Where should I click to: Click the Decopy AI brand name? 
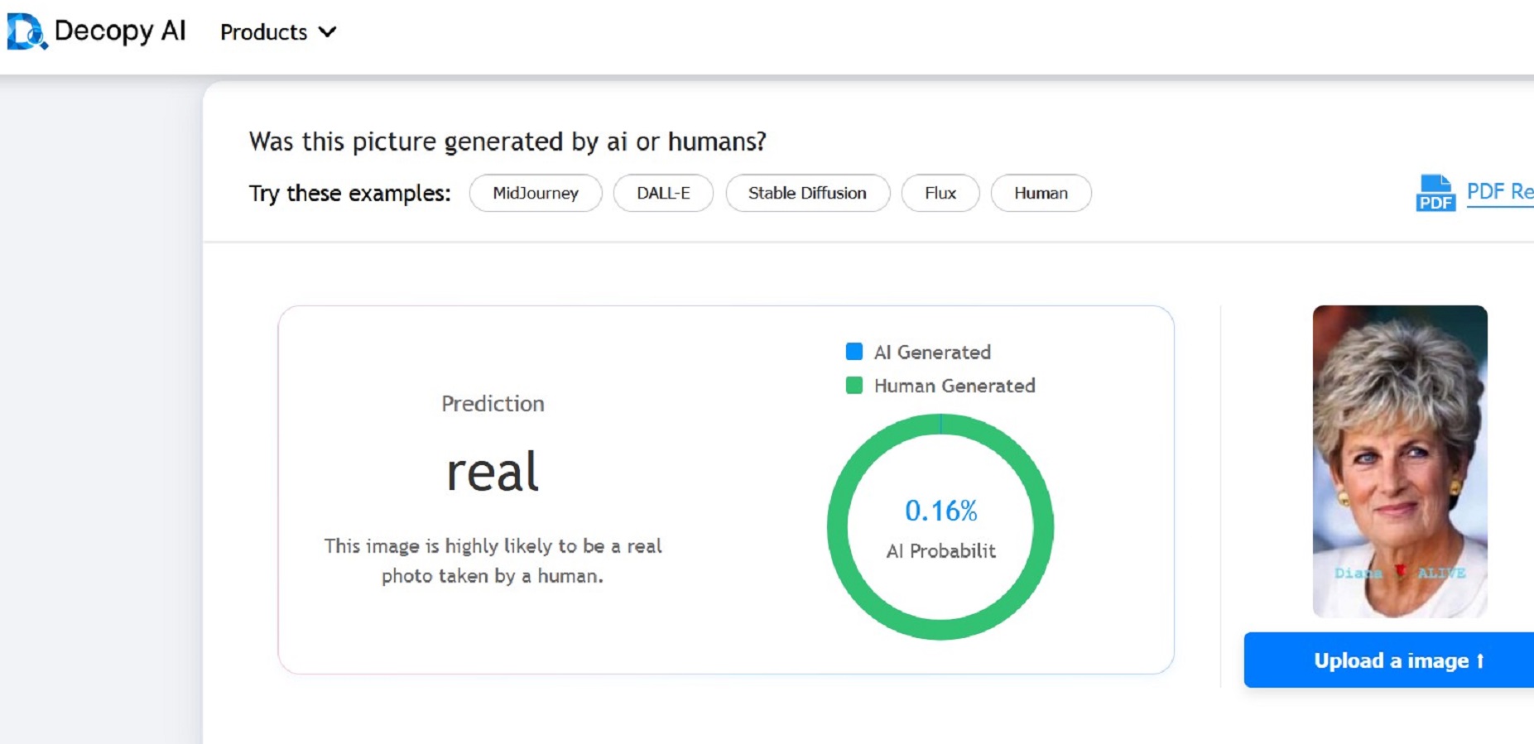click(120, 31)
